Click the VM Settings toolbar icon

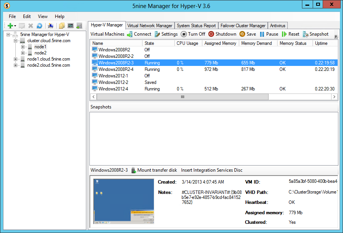tap(157, 34)
